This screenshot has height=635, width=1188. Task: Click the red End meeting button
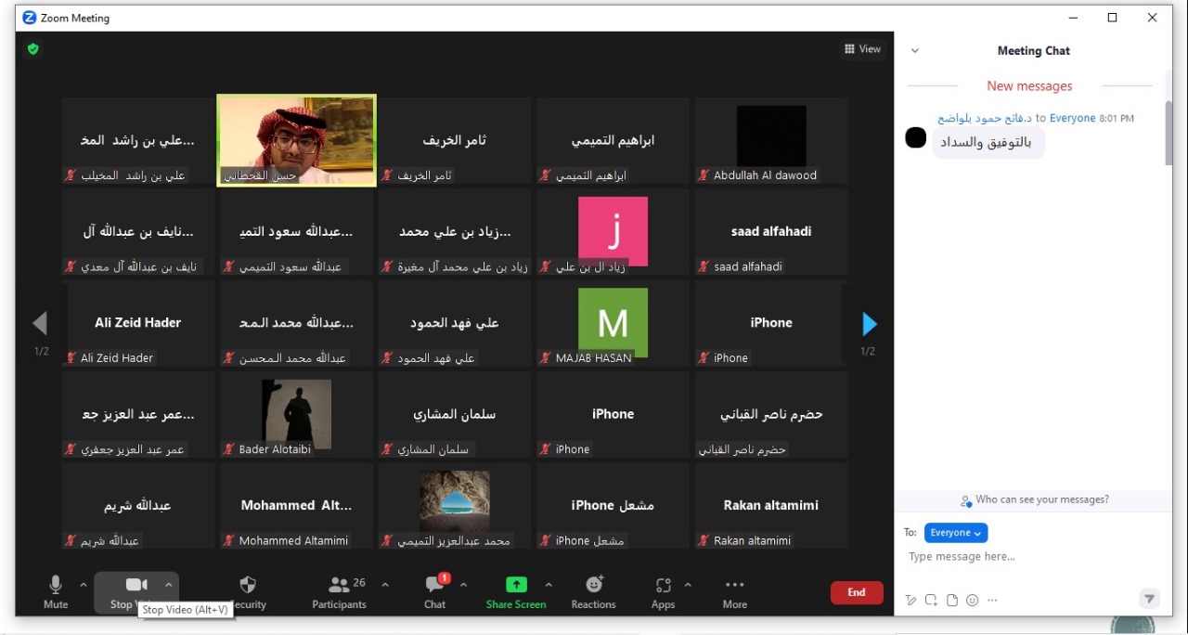click(856, 592)
